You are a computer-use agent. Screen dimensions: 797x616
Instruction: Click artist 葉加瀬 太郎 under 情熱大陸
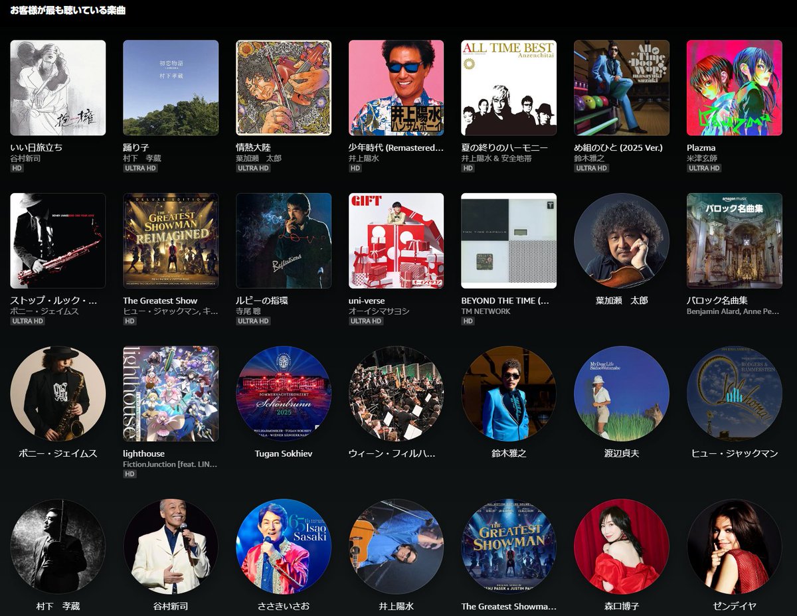259,159
